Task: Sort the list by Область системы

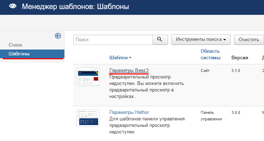Action: point(210,55)
